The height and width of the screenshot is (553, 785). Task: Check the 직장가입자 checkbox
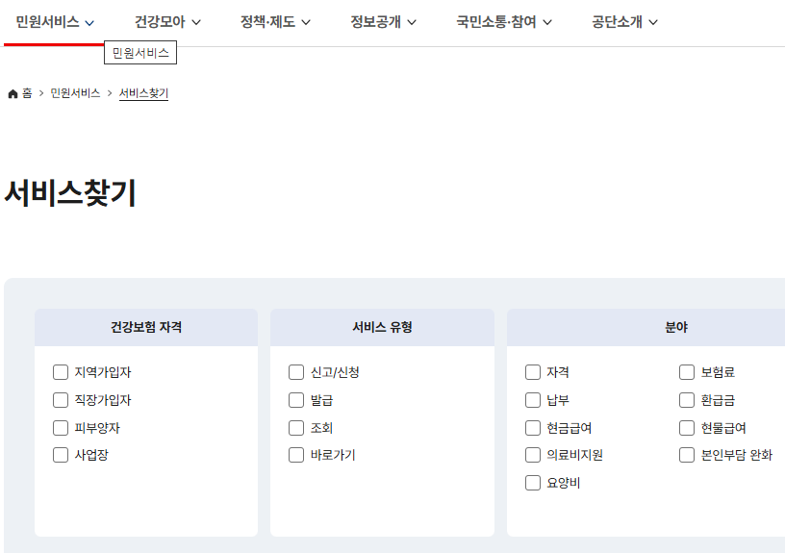coord(61,400)
